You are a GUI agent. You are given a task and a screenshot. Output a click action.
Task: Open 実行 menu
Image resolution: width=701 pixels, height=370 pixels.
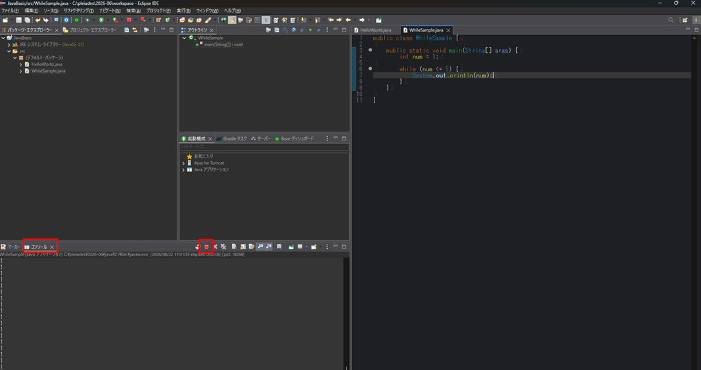183,10
